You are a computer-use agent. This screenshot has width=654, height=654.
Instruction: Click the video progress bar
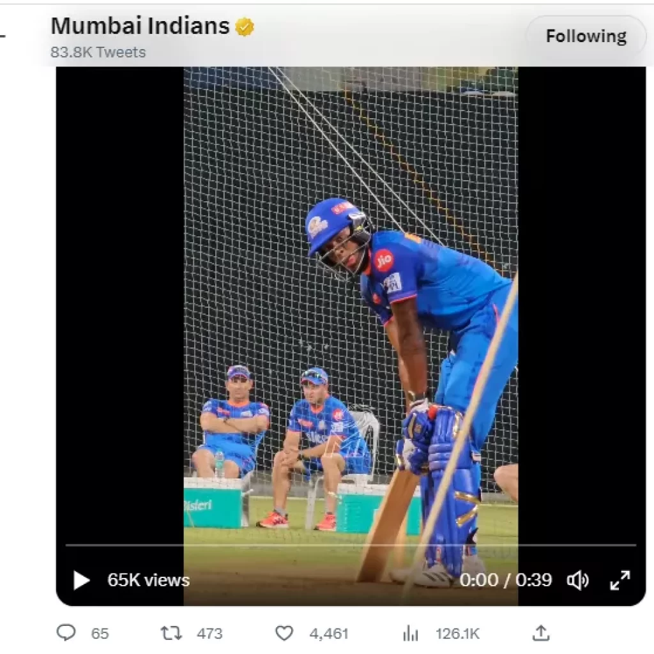pyautogui.click(x=351, y=545)
